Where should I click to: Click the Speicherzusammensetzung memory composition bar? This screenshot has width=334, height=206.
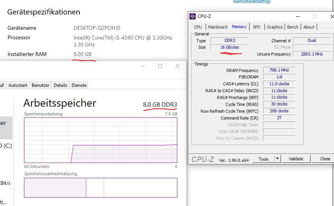101,188
